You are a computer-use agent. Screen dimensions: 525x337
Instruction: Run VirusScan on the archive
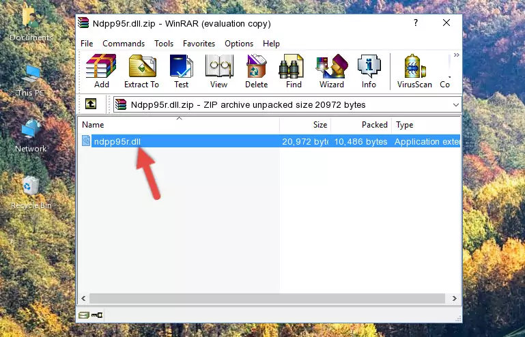[x=414, y=71]
